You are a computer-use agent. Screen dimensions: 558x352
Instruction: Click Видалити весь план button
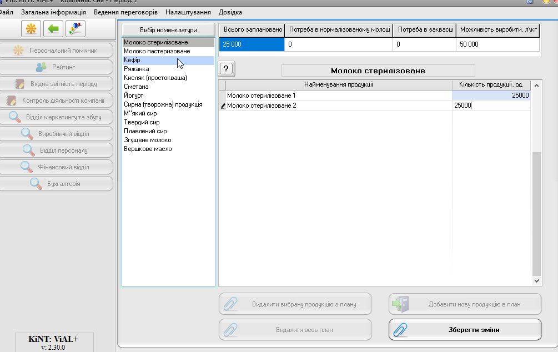[x=295, y=330]
